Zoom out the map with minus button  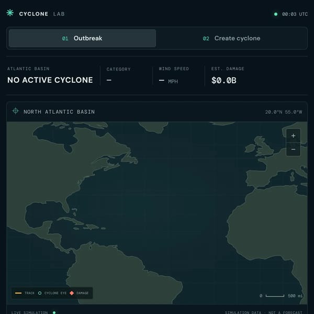point(293,149)
